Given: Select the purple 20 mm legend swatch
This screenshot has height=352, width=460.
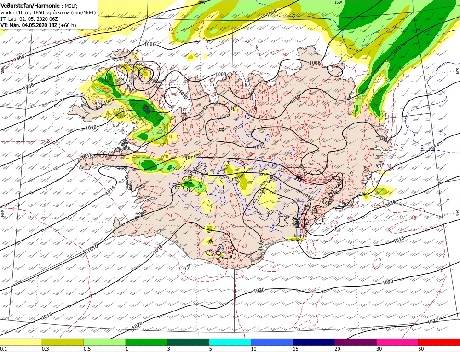Looking at the screenshot, I should tap(356, 342).
